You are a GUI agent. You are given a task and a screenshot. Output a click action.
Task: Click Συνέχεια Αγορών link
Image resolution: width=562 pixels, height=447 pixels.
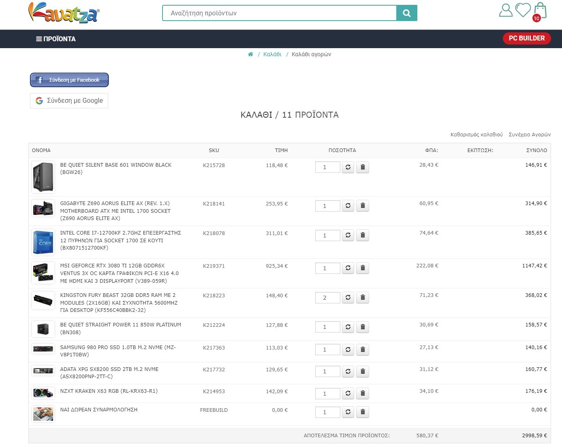point(530,135)
